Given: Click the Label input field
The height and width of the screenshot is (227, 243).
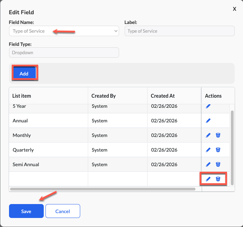Looking at the screenshot, I should pos(179,31).
